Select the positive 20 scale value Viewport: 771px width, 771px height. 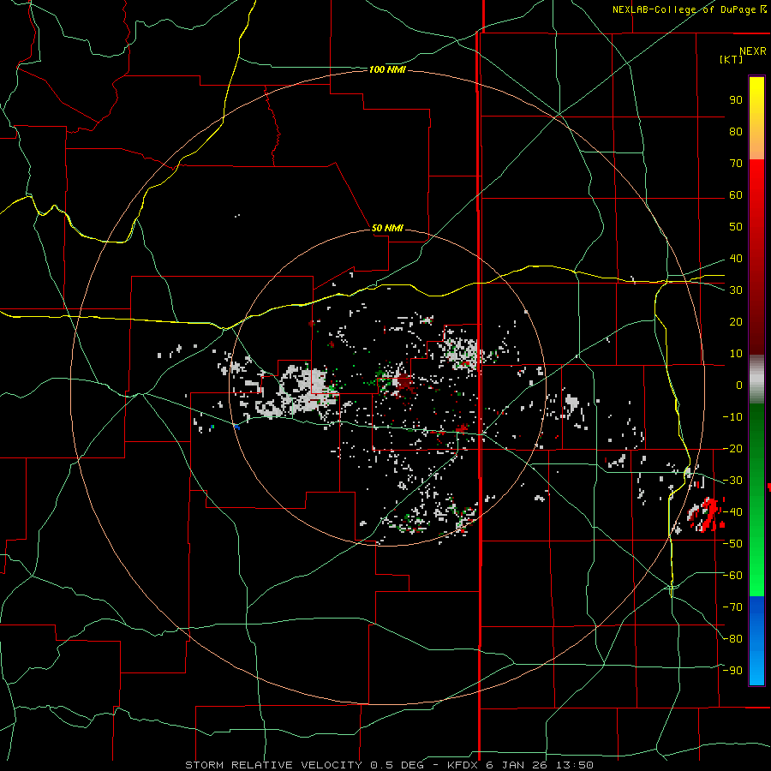point(736,321)
